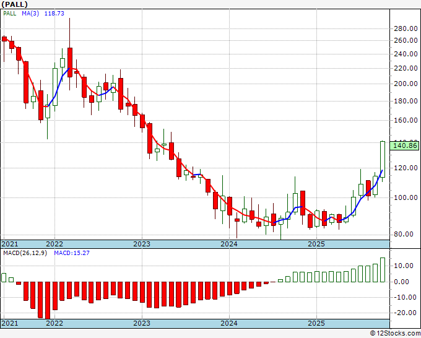This screenshot has height=338, width=421.
Task: Select the MACD(26,12,9) indicator label
Action: tap(25, 253)
